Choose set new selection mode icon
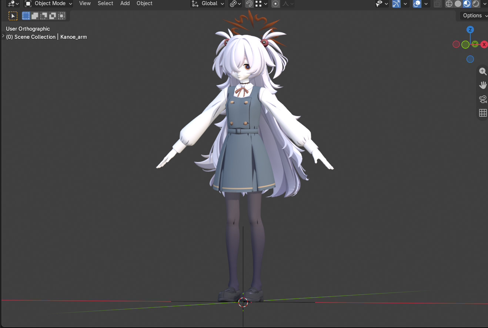488x328 pixels. [x=26, y=16]
